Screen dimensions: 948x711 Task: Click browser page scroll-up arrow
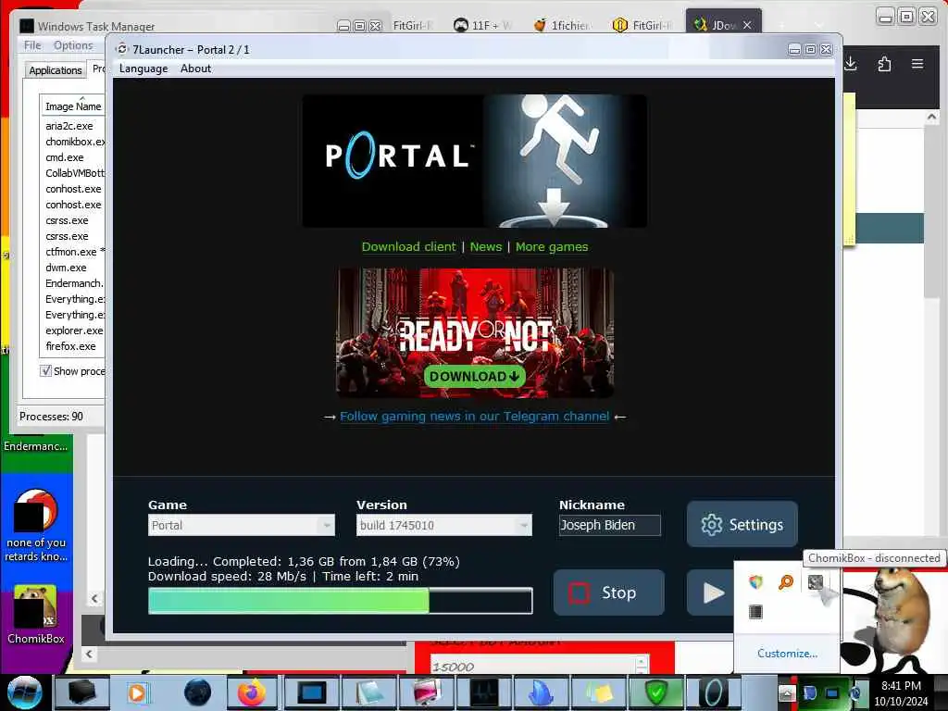931,117
